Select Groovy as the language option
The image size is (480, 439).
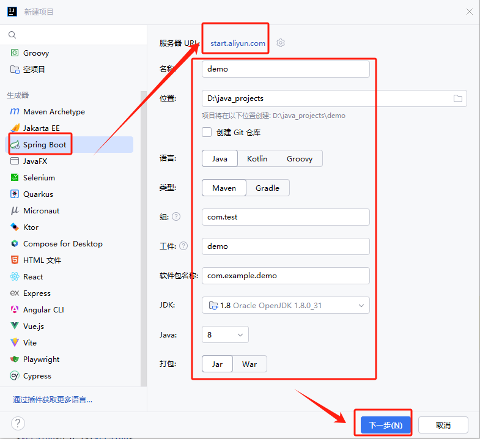(x=300, y=158)
